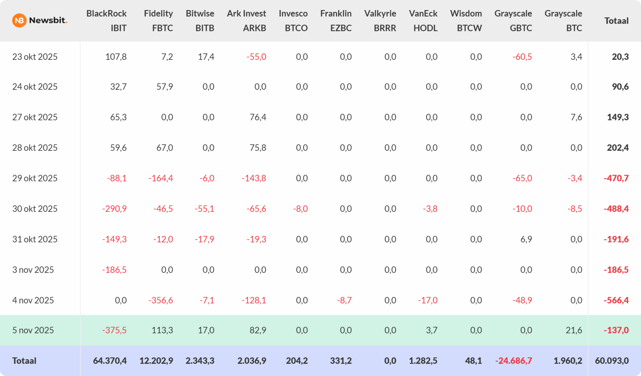Viewport: 641px width, 376px height.
Task: Select the -24.686,7 Grayscale GBTC total
Action: [x=513, y=361]
